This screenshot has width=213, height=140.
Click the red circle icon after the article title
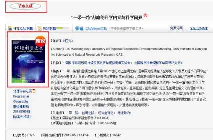click(x=145, y=16)
